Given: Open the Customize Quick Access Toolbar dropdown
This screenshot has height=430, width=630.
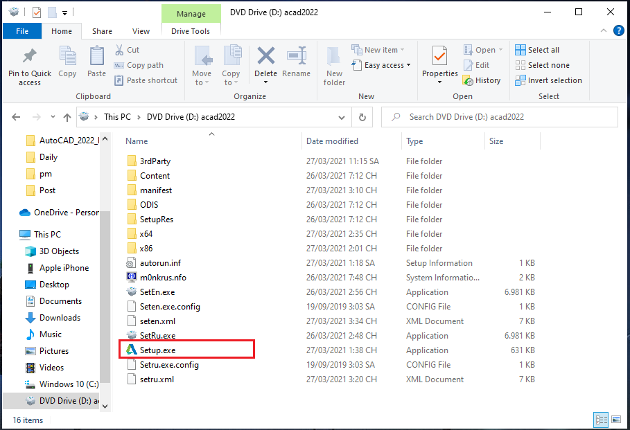Looking at the screenshot, I should (64, 13).
